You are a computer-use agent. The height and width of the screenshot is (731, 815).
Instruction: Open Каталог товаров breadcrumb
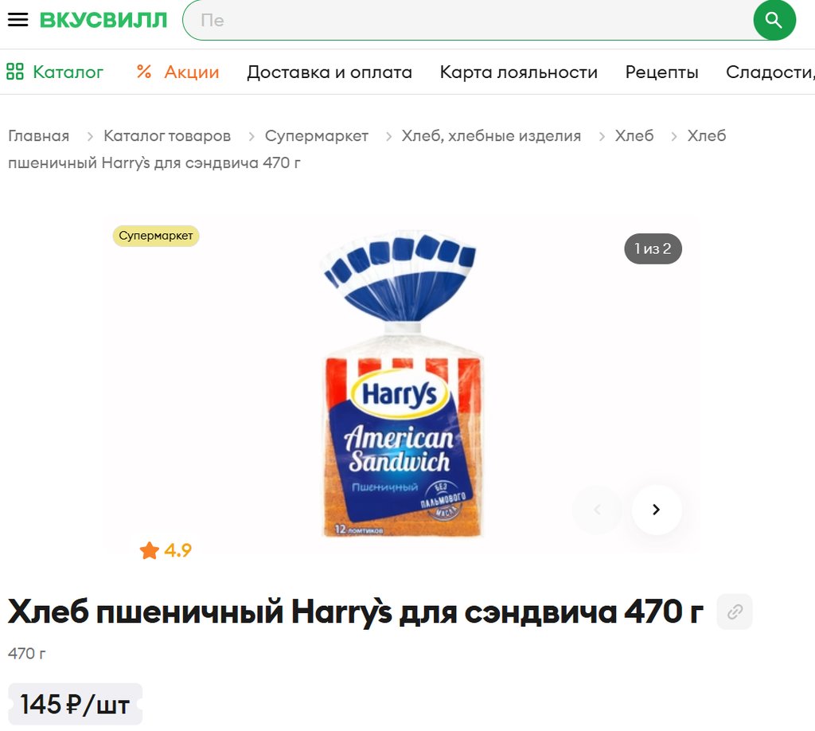[x=167, y=135]
